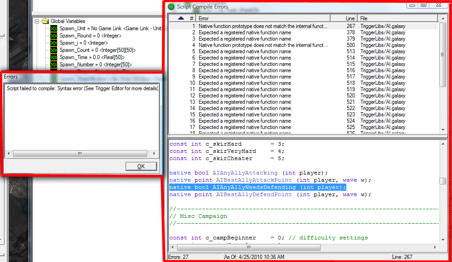Click the Spawn_Number variable icon
Image resolution: width=452 pixels, height=262 pixels.
point(54,64)
